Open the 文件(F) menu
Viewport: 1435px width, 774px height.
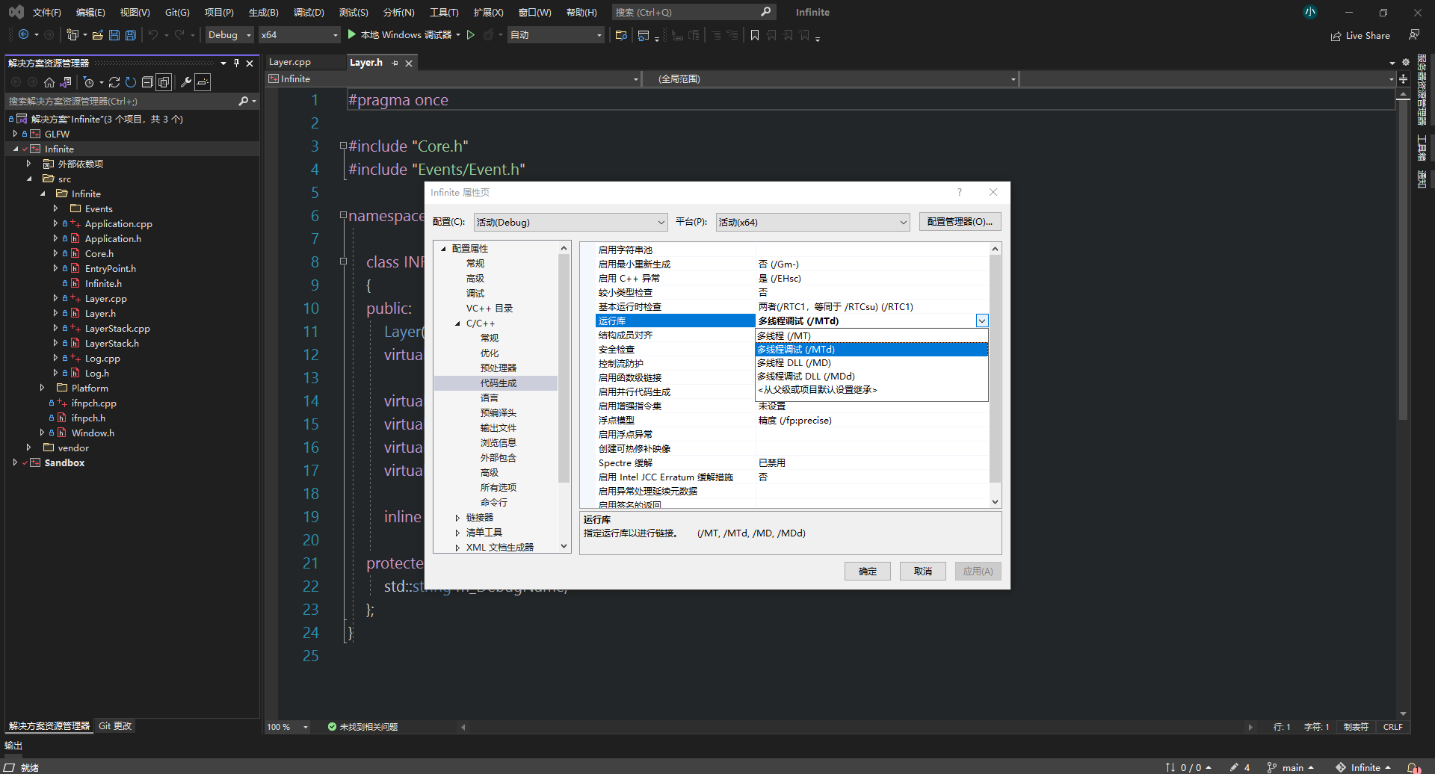(46, 12)
